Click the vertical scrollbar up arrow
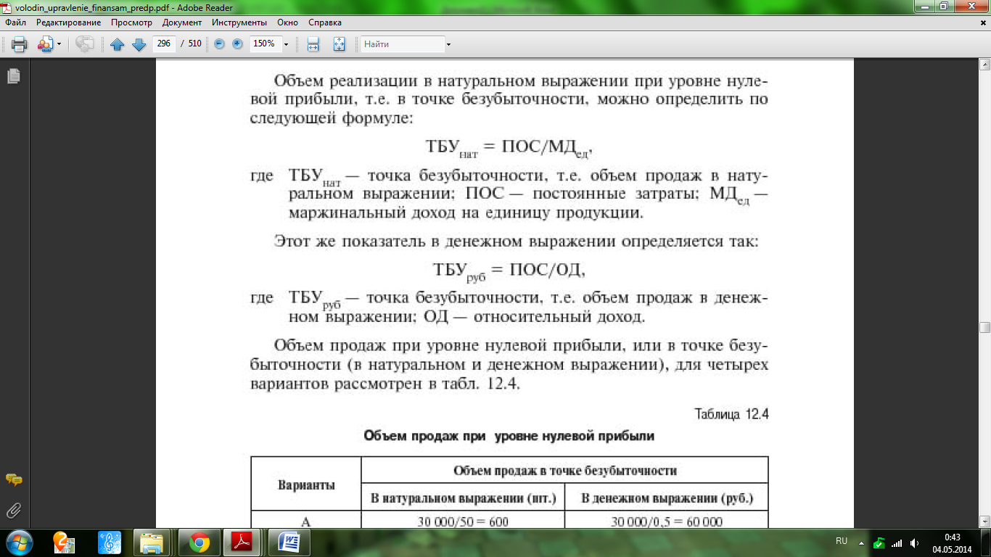Image resolution: width=991 pixels, height=557 pixels. coord(984,64)
